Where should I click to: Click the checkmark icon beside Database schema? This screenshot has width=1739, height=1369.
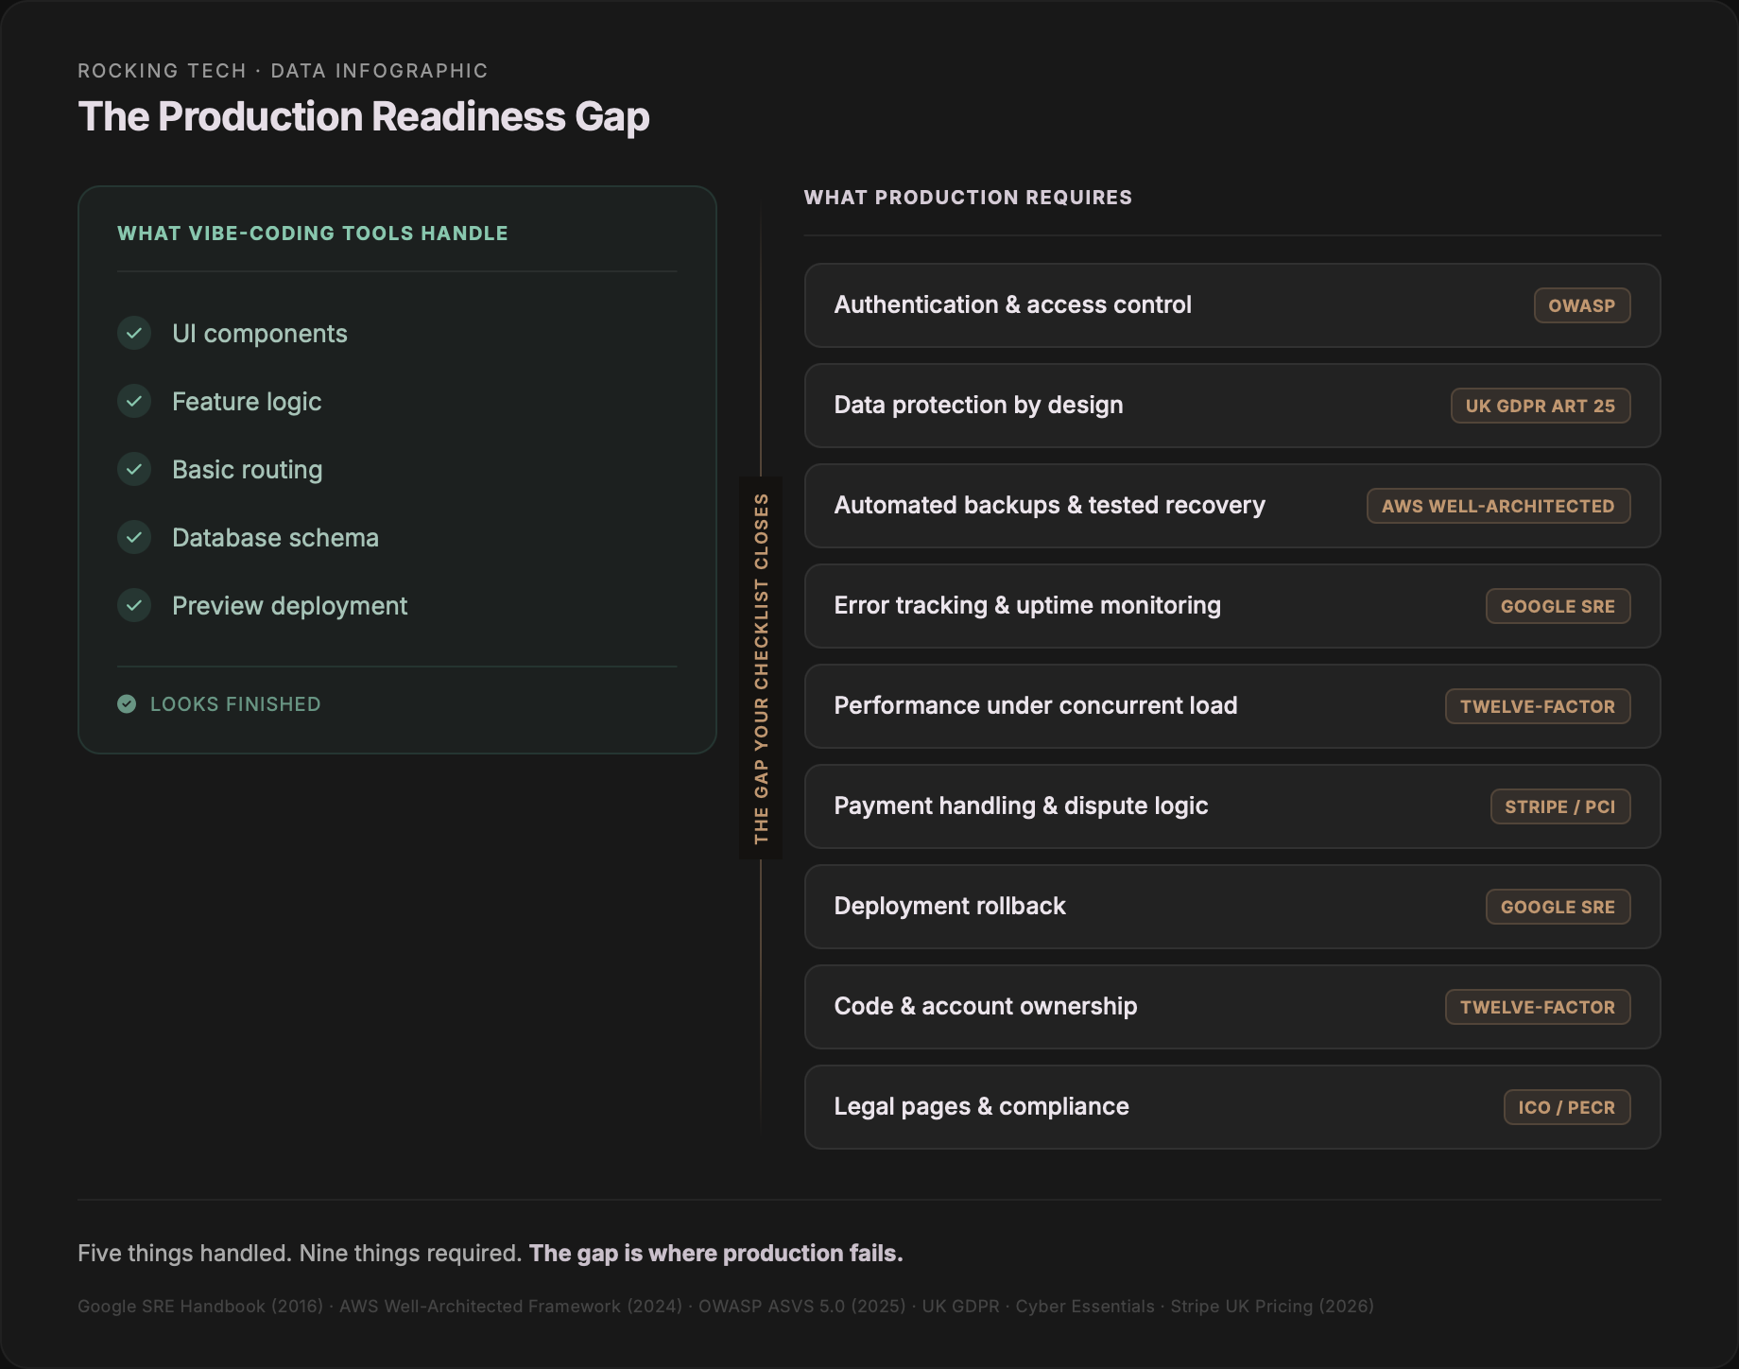(134, 537)
